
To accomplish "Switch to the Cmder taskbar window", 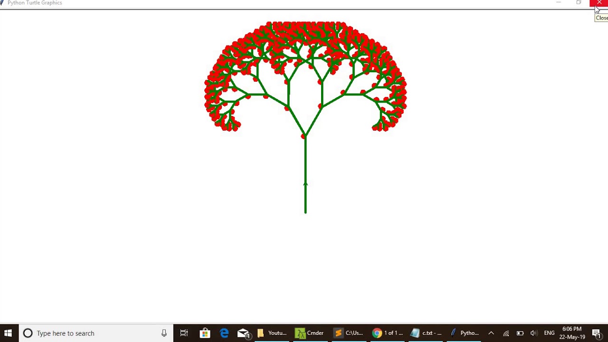I will pyautogui.click(x=310, y=333).
